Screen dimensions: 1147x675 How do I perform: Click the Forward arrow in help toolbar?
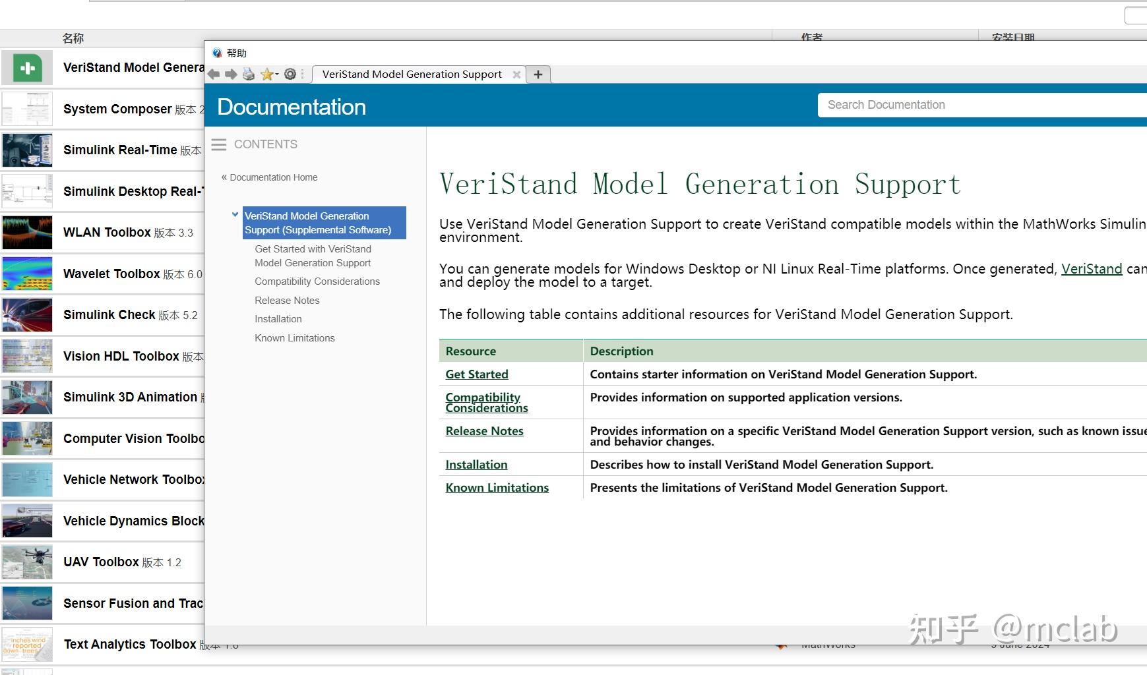(x=231, y=74)
